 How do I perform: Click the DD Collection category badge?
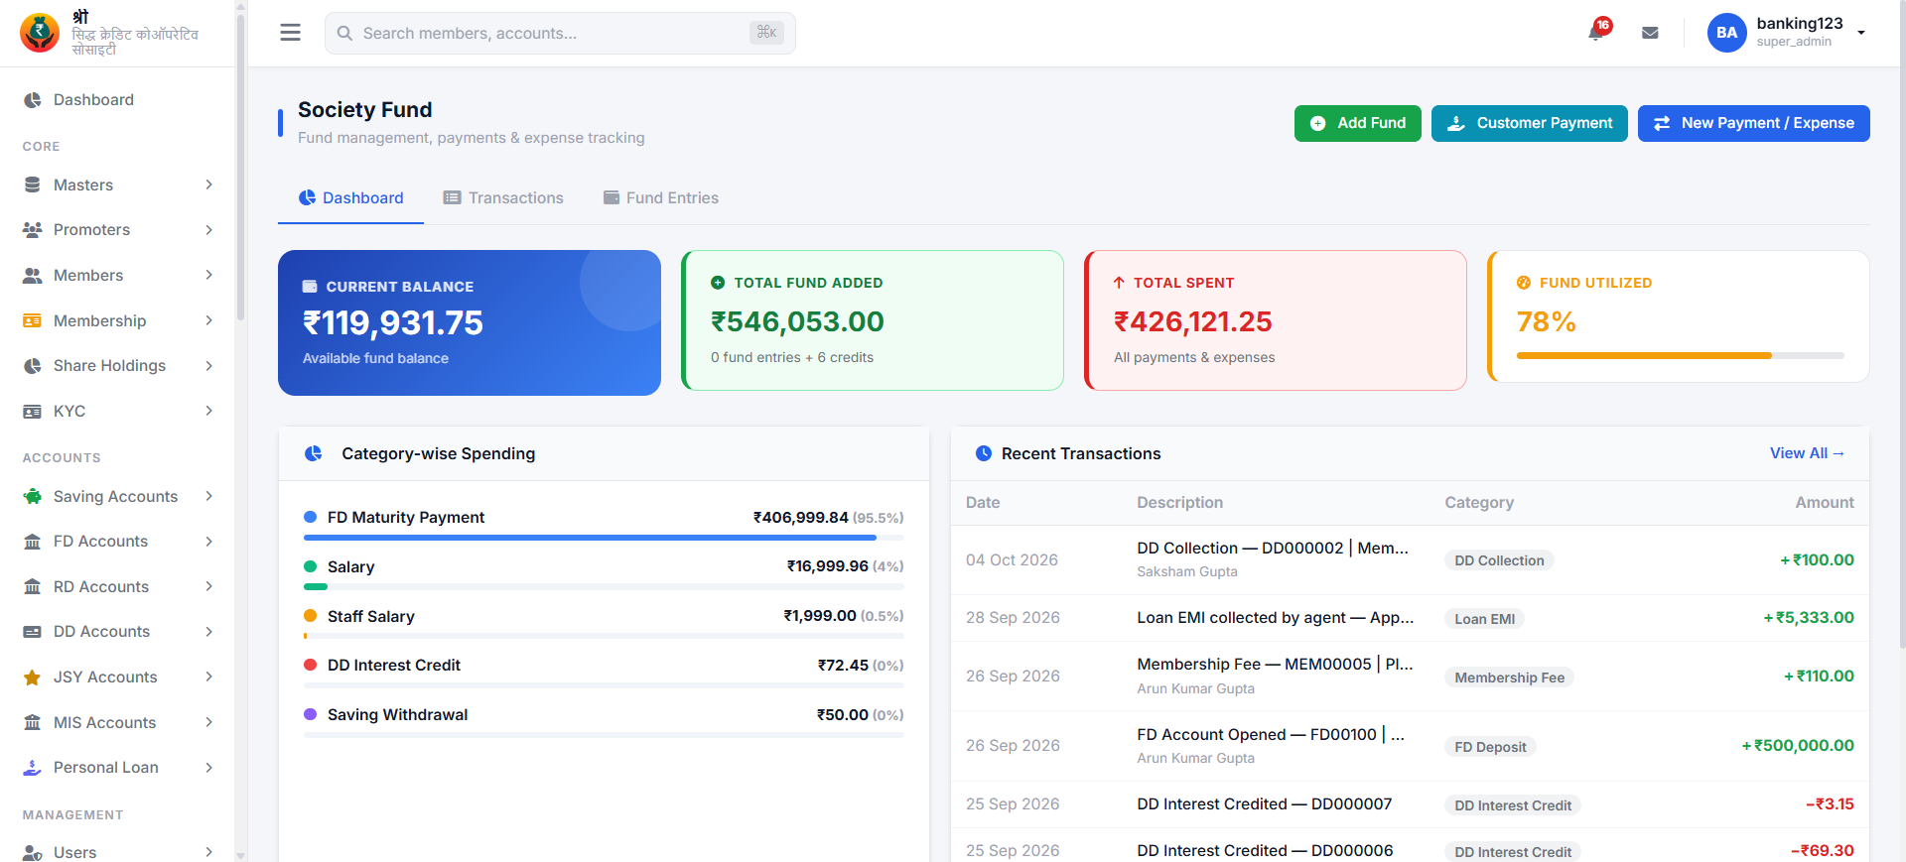(x=1499, y=560)
